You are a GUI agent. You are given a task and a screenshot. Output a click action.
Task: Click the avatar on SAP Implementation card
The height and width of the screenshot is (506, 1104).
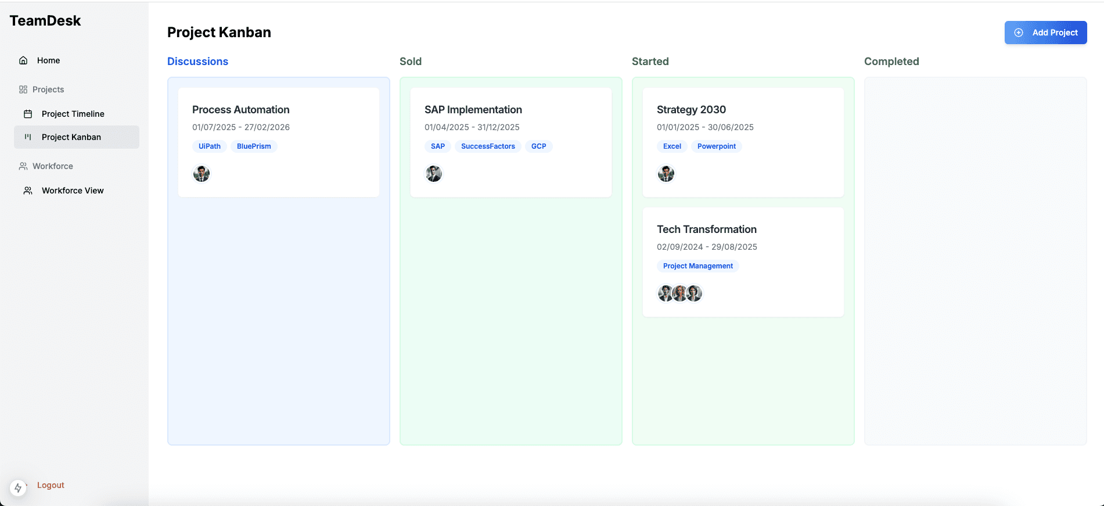pyautogui.click(x=434, y=174)
